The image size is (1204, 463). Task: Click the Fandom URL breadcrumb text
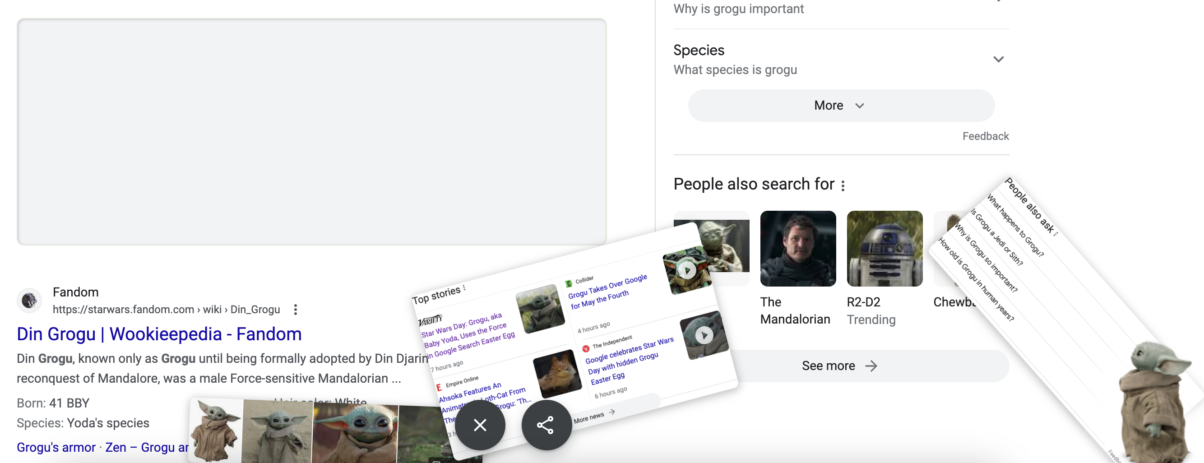167,309
